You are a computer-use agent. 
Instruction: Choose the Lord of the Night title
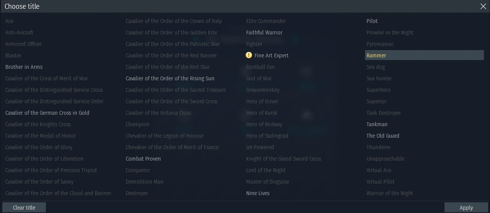(x=266, y=170)
